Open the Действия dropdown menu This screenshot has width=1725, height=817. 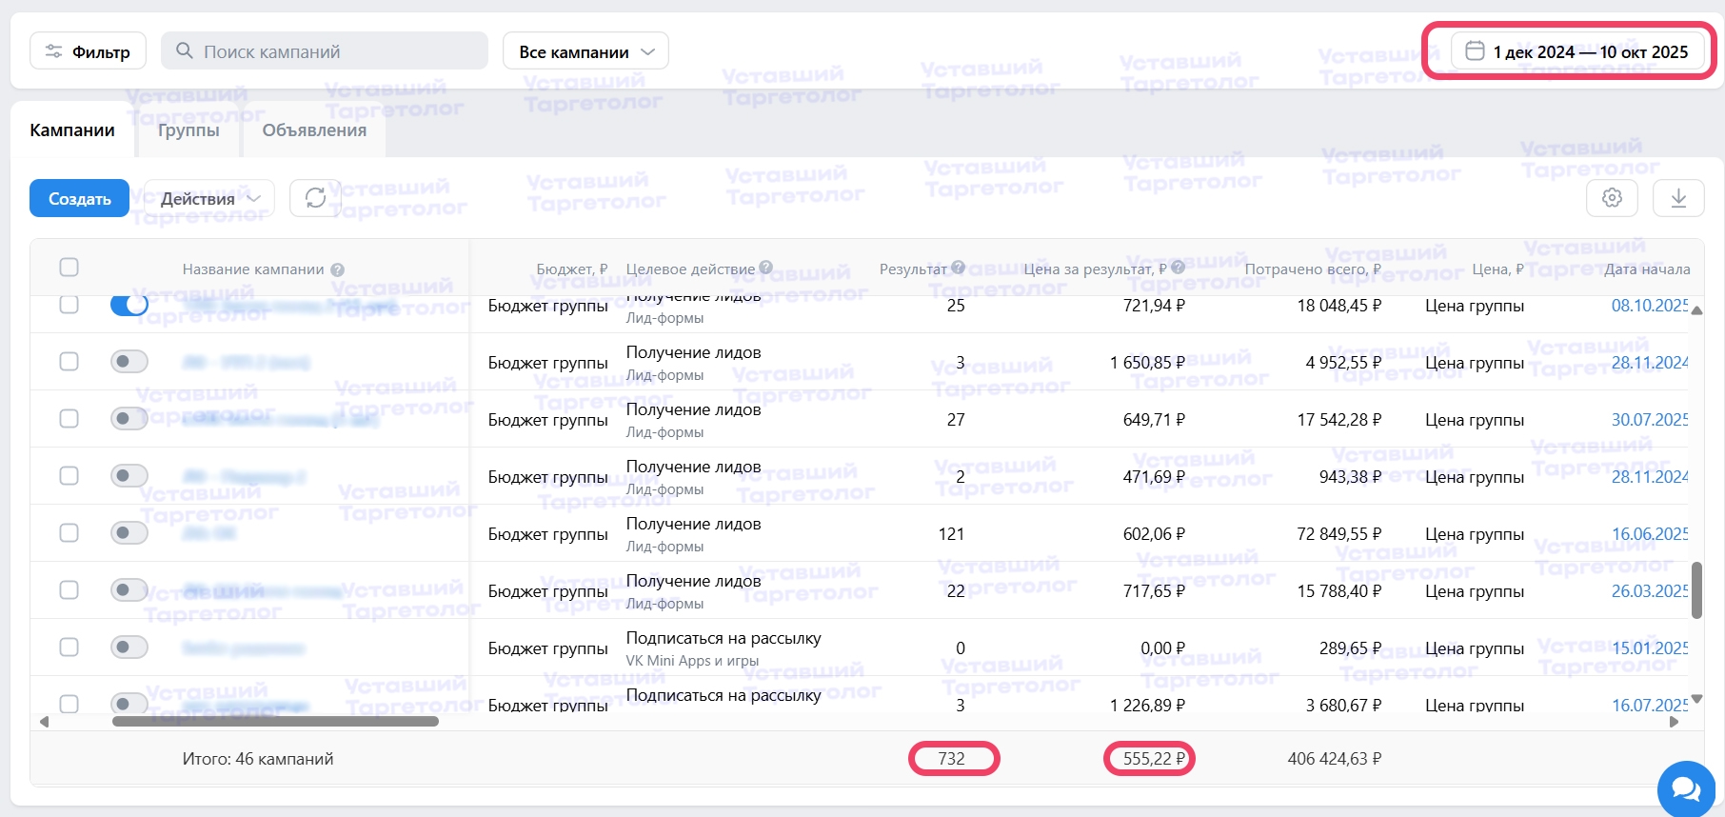click(209, 198)
